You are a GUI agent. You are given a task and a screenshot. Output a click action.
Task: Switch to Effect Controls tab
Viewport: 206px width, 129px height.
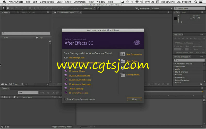pyautogui.click(x=25, y=12)
